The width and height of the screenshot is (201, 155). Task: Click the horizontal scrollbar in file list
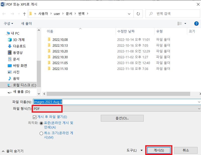pyautogui.click(x=118, y=94)
